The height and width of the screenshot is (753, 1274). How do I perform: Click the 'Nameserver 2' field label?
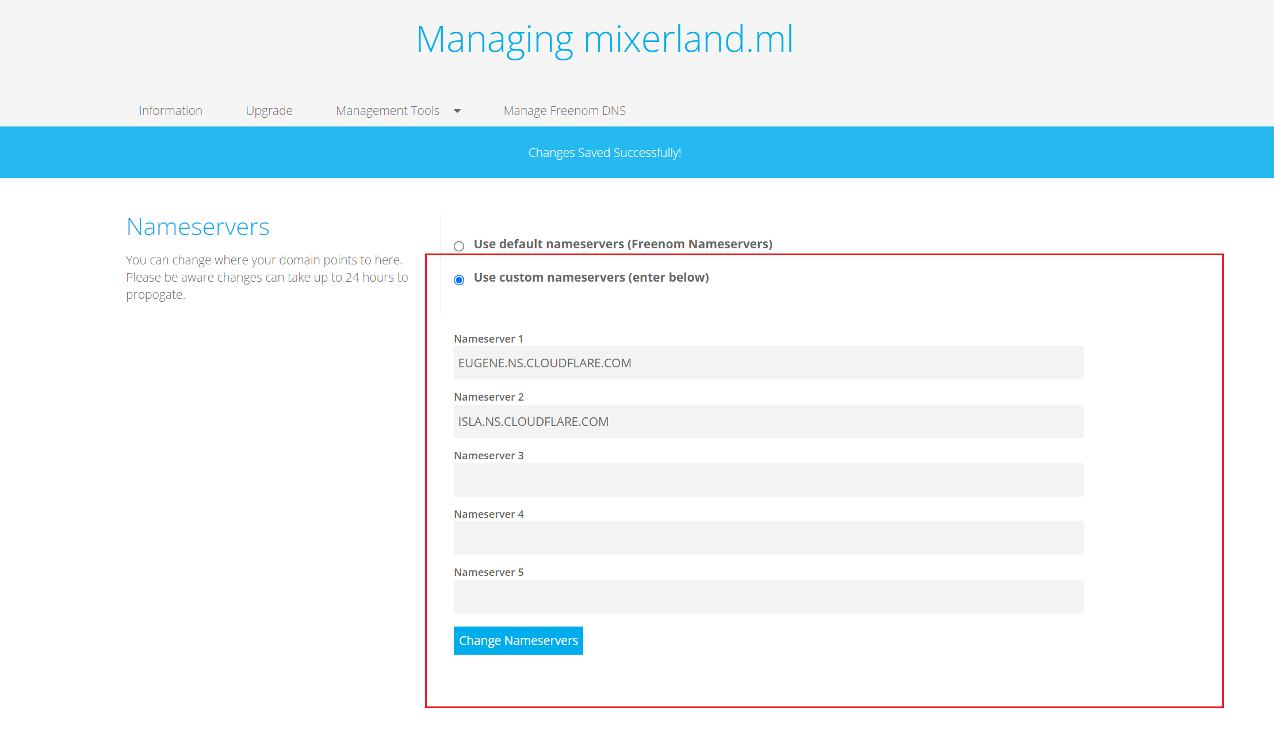coord(489,397)
